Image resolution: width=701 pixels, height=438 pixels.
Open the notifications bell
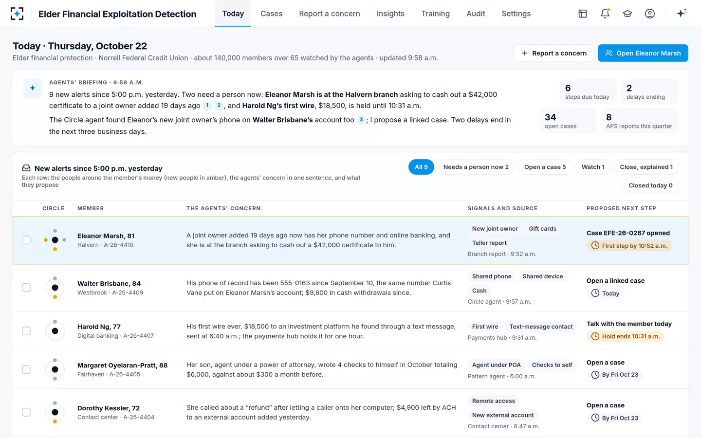pyautogui.click(x=605, y=14)
